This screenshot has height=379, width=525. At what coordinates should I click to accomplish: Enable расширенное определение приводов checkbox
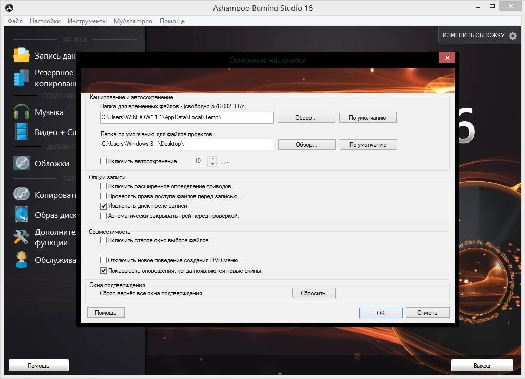pos(104,186)
